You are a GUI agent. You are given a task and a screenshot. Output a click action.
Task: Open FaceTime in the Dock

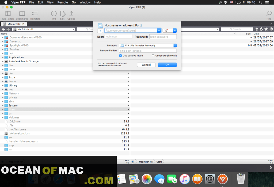pyautogui.click(x=172, y=179)
